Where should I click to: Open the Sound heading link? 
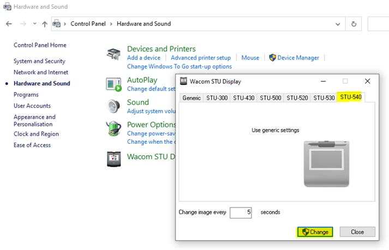click(138, 102)
